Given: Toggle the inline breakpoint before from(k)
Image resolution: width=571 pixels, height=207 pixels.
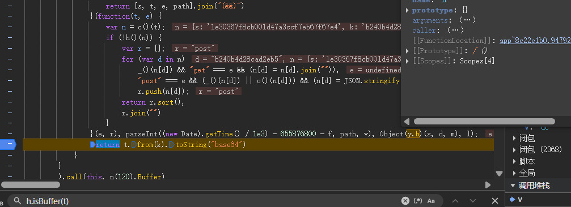Looking at the screenshot, I should click(x=134, y=145).
